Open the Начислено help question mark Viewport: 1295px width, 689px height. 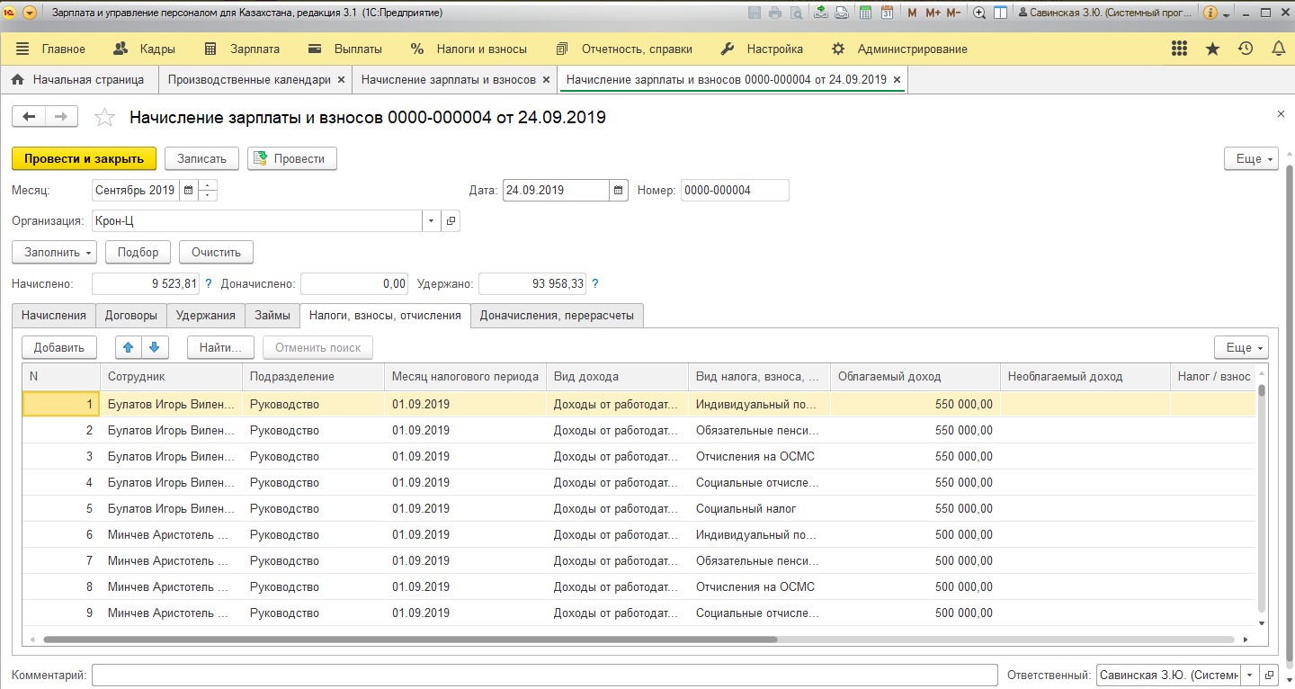point(209,283)
